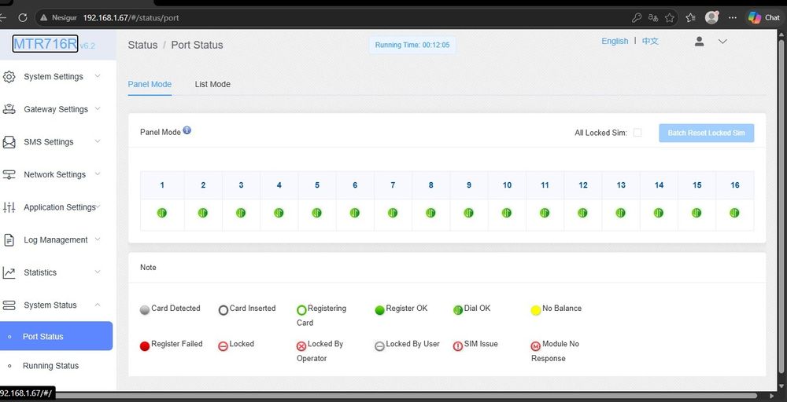
Task: Click the port 8 Dial OK status icon
Action: (430, 213)
